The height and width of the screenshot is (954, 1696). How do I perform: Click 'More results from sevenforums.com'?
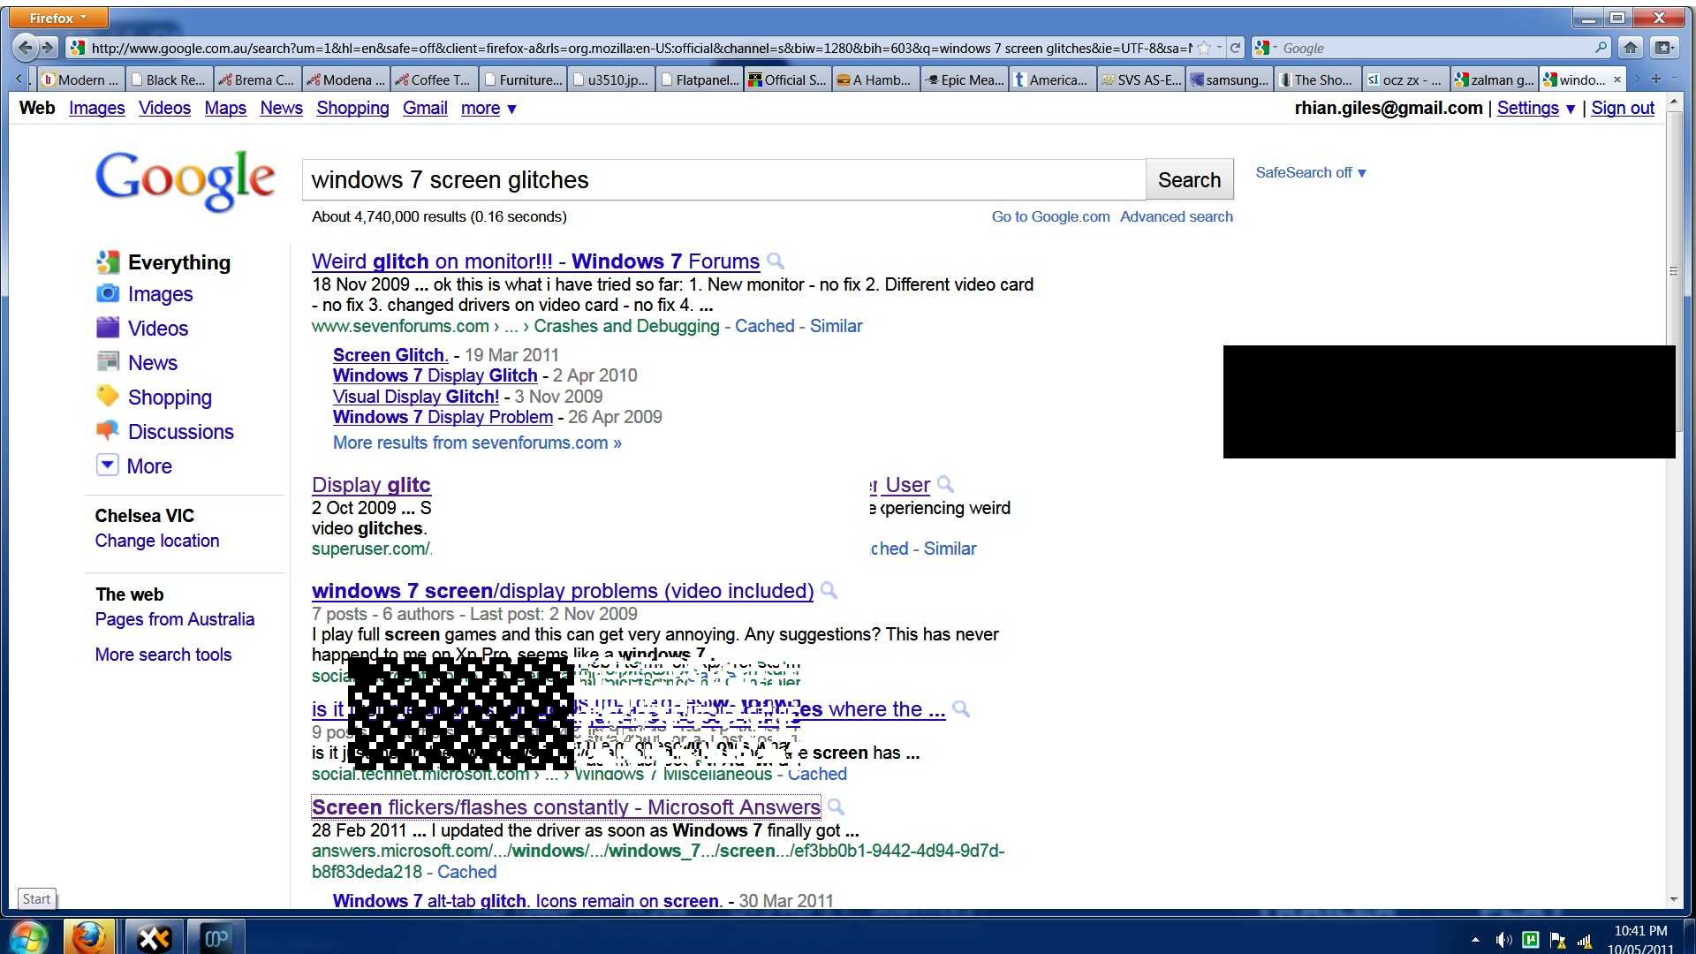point(477,443)
